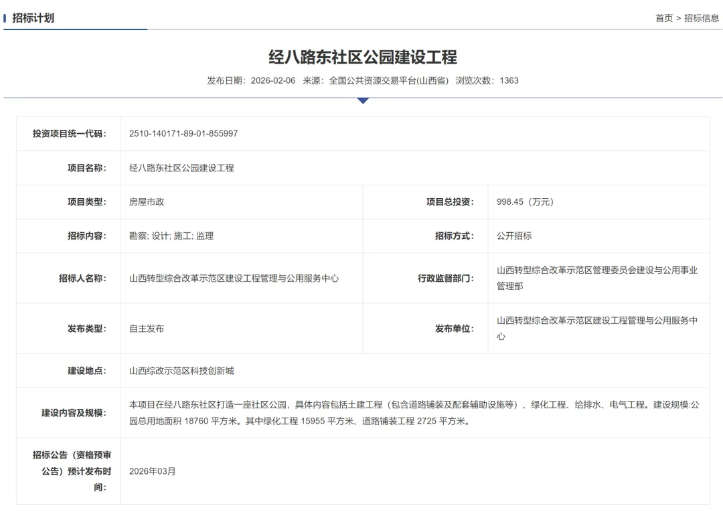
Task: Click label 招标公告（资格预审公告）预计发布时间
Action: (x=72, y=471)
